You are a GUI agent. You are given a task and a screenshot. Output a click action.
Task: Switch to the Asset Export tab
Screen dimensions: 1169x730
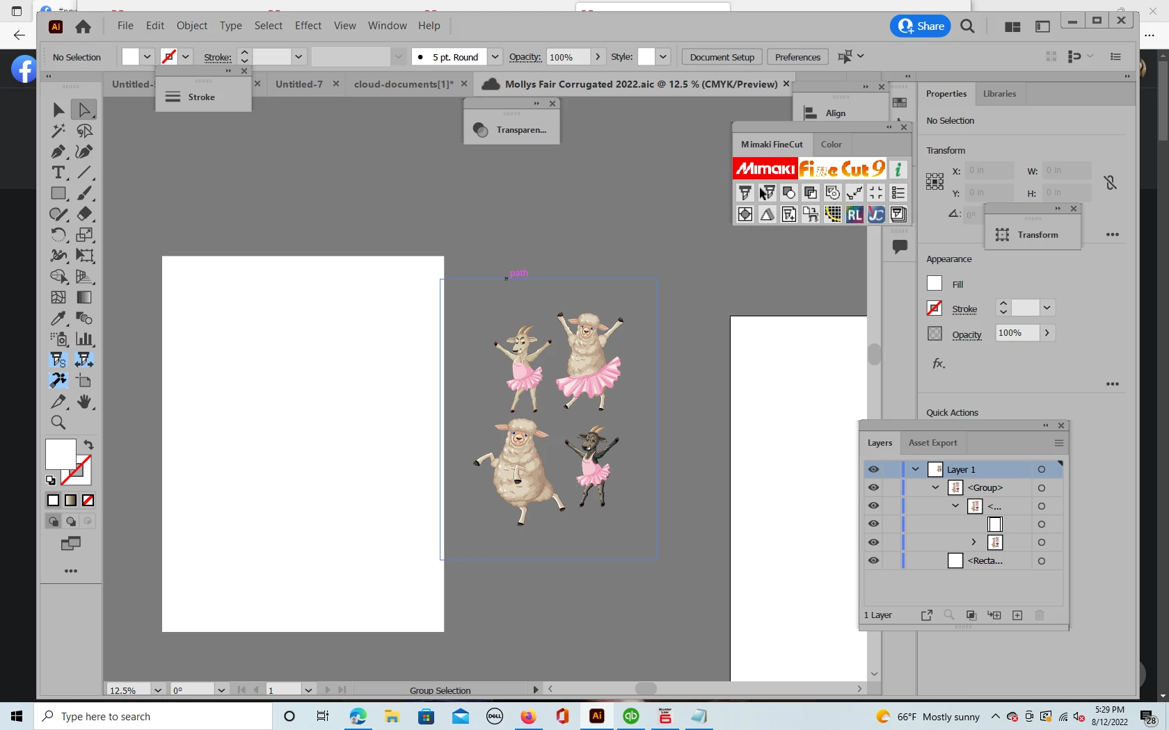(932, 443)
